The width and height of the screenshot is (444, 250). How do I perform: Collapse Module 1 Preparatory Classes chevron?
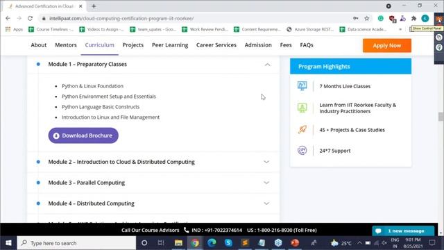coord(267,65)
